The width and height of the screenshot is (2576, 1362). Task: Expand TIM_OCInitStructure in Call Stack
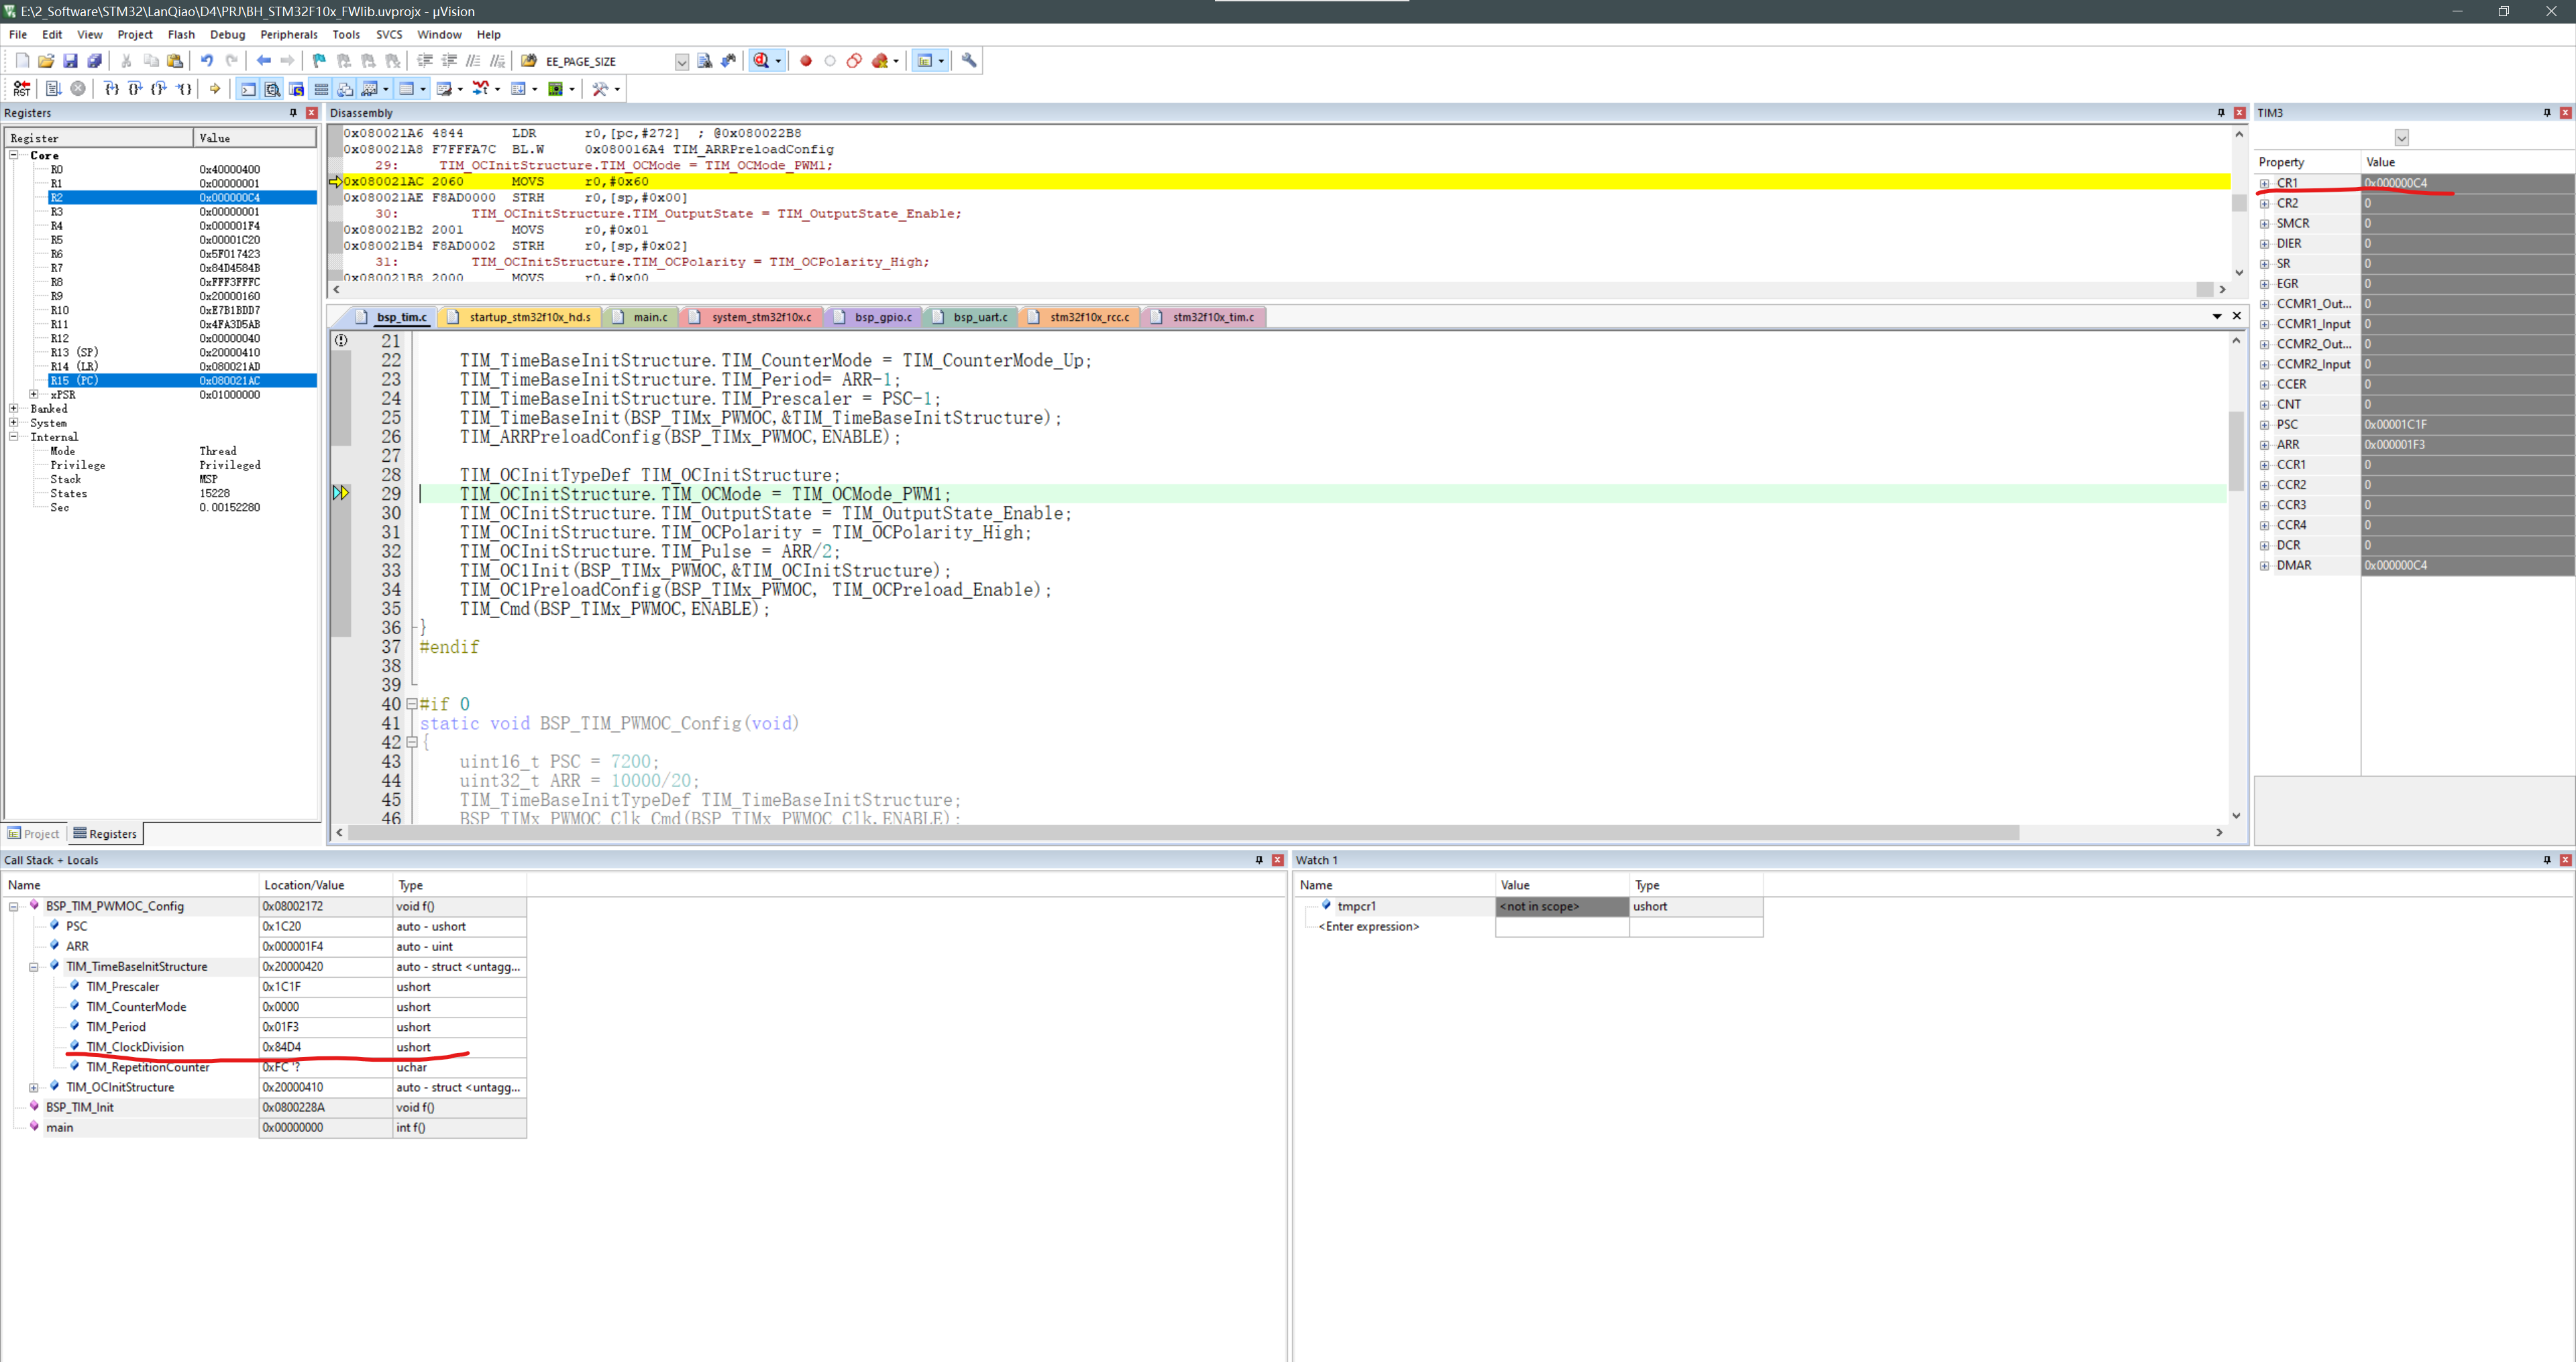tap(33, 1087)
